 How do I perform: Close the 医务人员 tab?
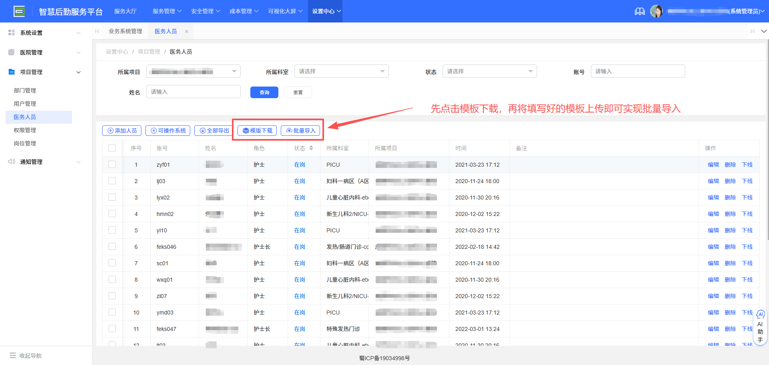pos(187,31)
